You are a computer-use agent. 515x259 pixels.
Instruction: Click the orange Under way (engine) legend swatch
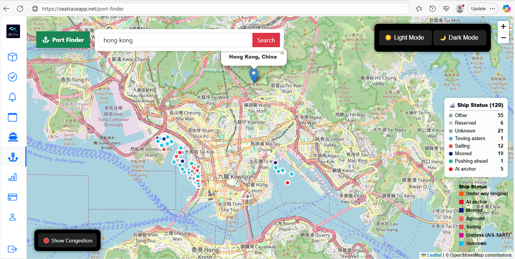pyautogui.click(x=461, y=194)
